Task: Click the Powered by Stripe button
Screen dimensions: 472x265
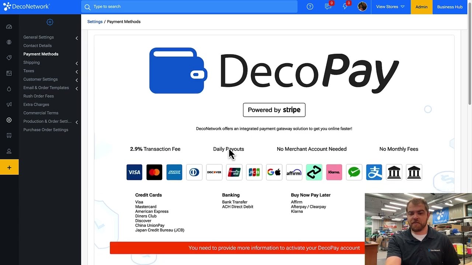Action: (274, 110)
